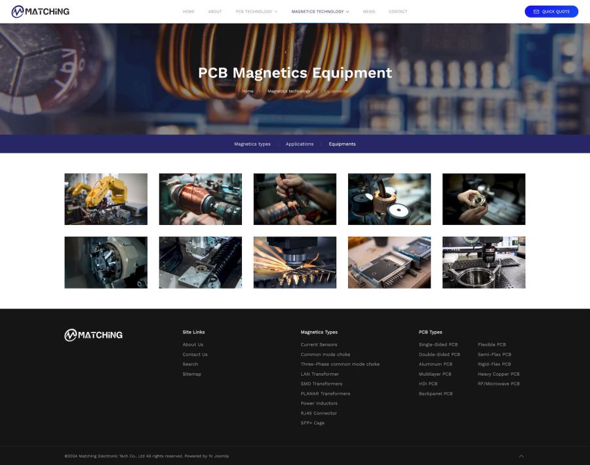The image size is (590, 465).
Task: Click the Matching logo in the footer
Action: (93, 335)
